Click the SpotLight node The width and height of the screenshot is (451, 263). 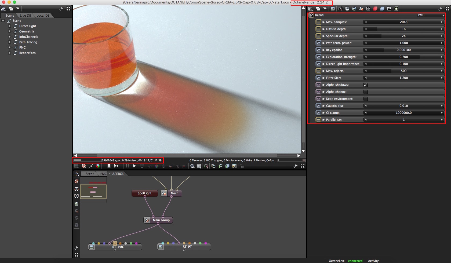(144, 193)
